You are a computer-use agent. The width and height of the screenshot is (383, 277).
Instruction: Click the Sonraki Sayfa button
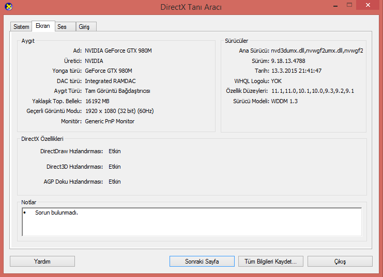[202, 262]
